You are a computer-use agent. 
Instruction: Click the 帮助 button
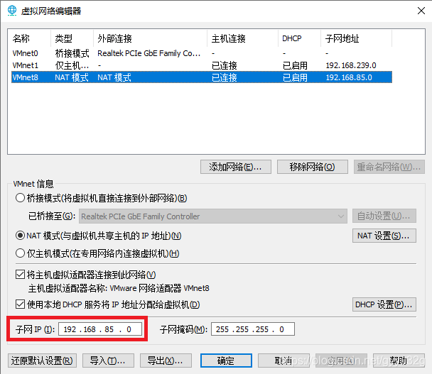[399, 361]
